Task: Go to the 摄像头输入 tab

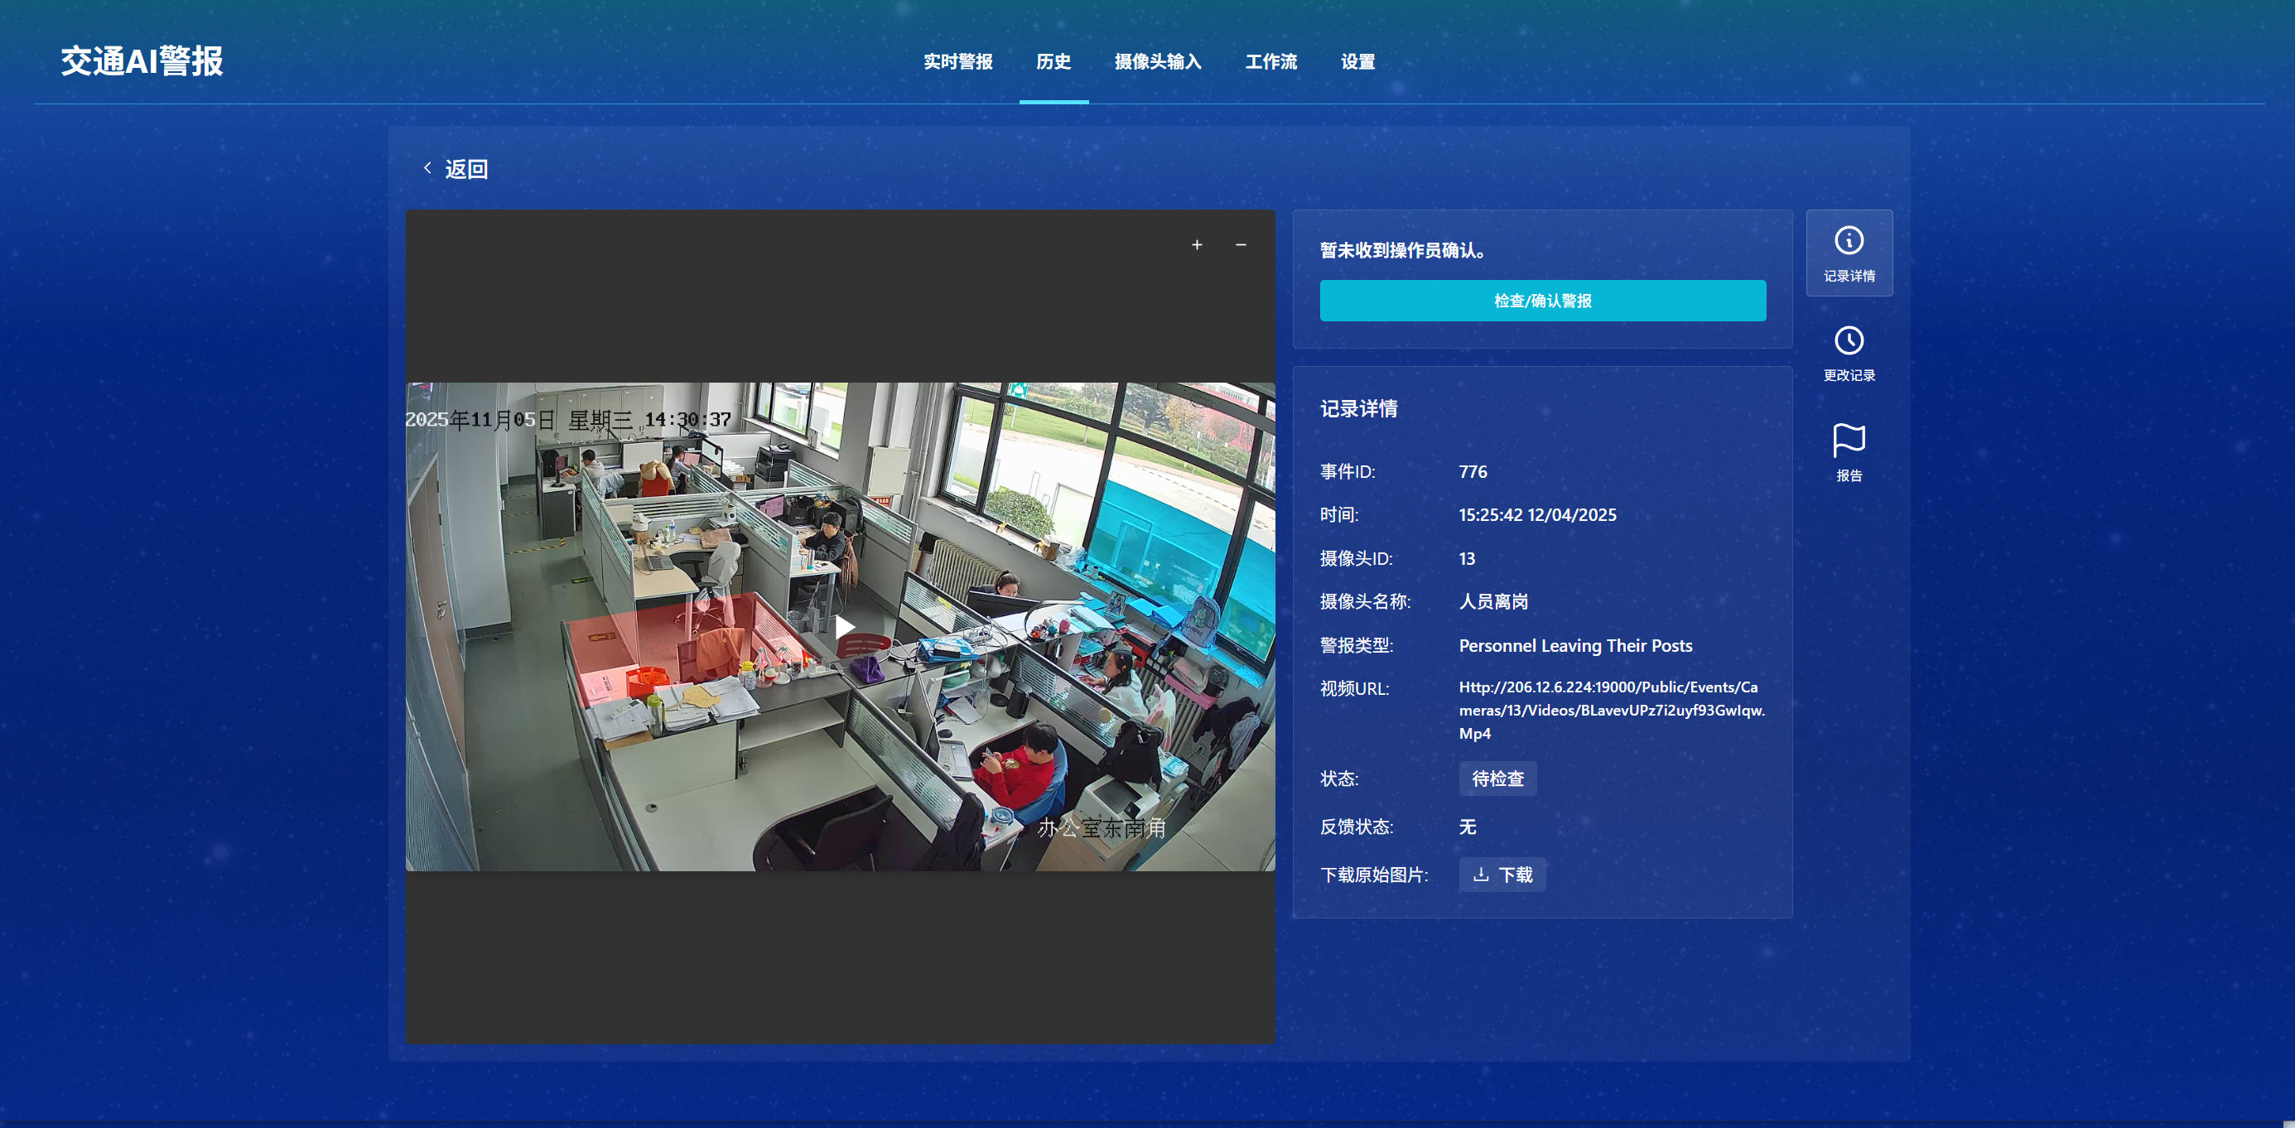Action: click(1157, 61)
